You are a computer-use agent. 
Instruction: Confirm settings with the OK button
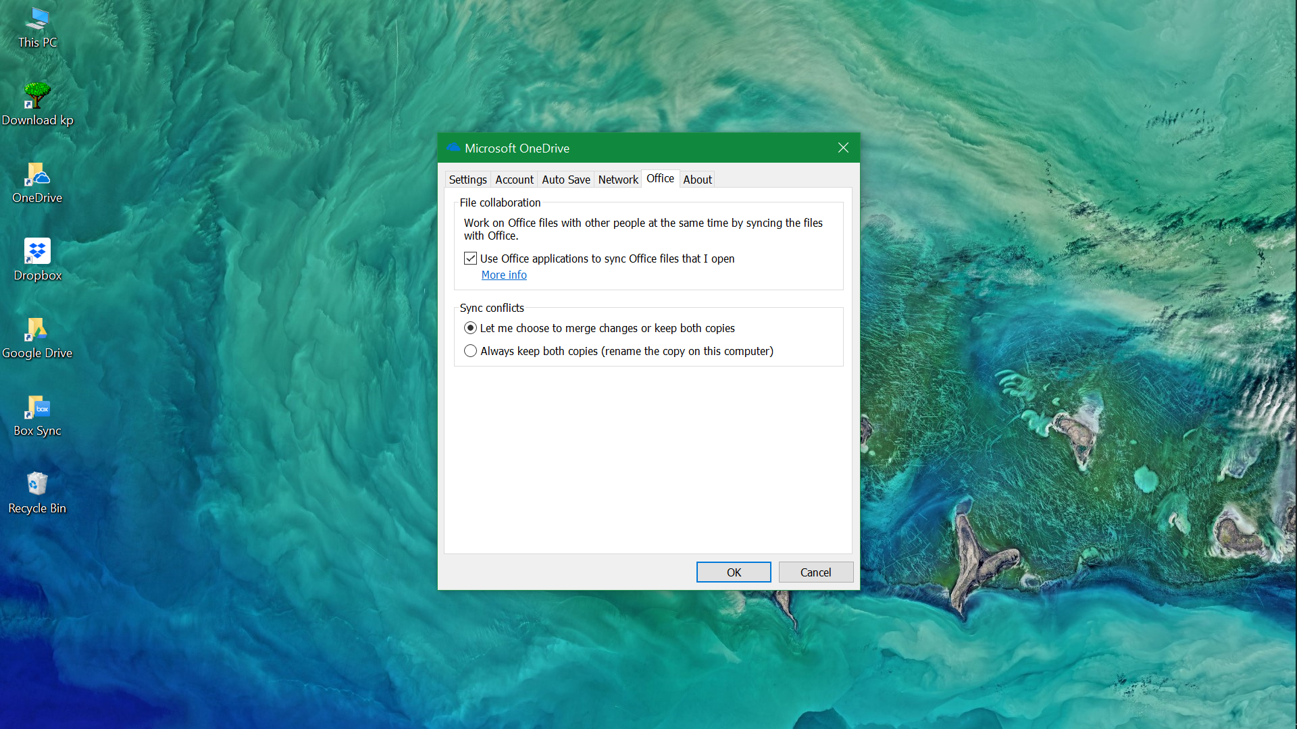[x=734, y=572]
